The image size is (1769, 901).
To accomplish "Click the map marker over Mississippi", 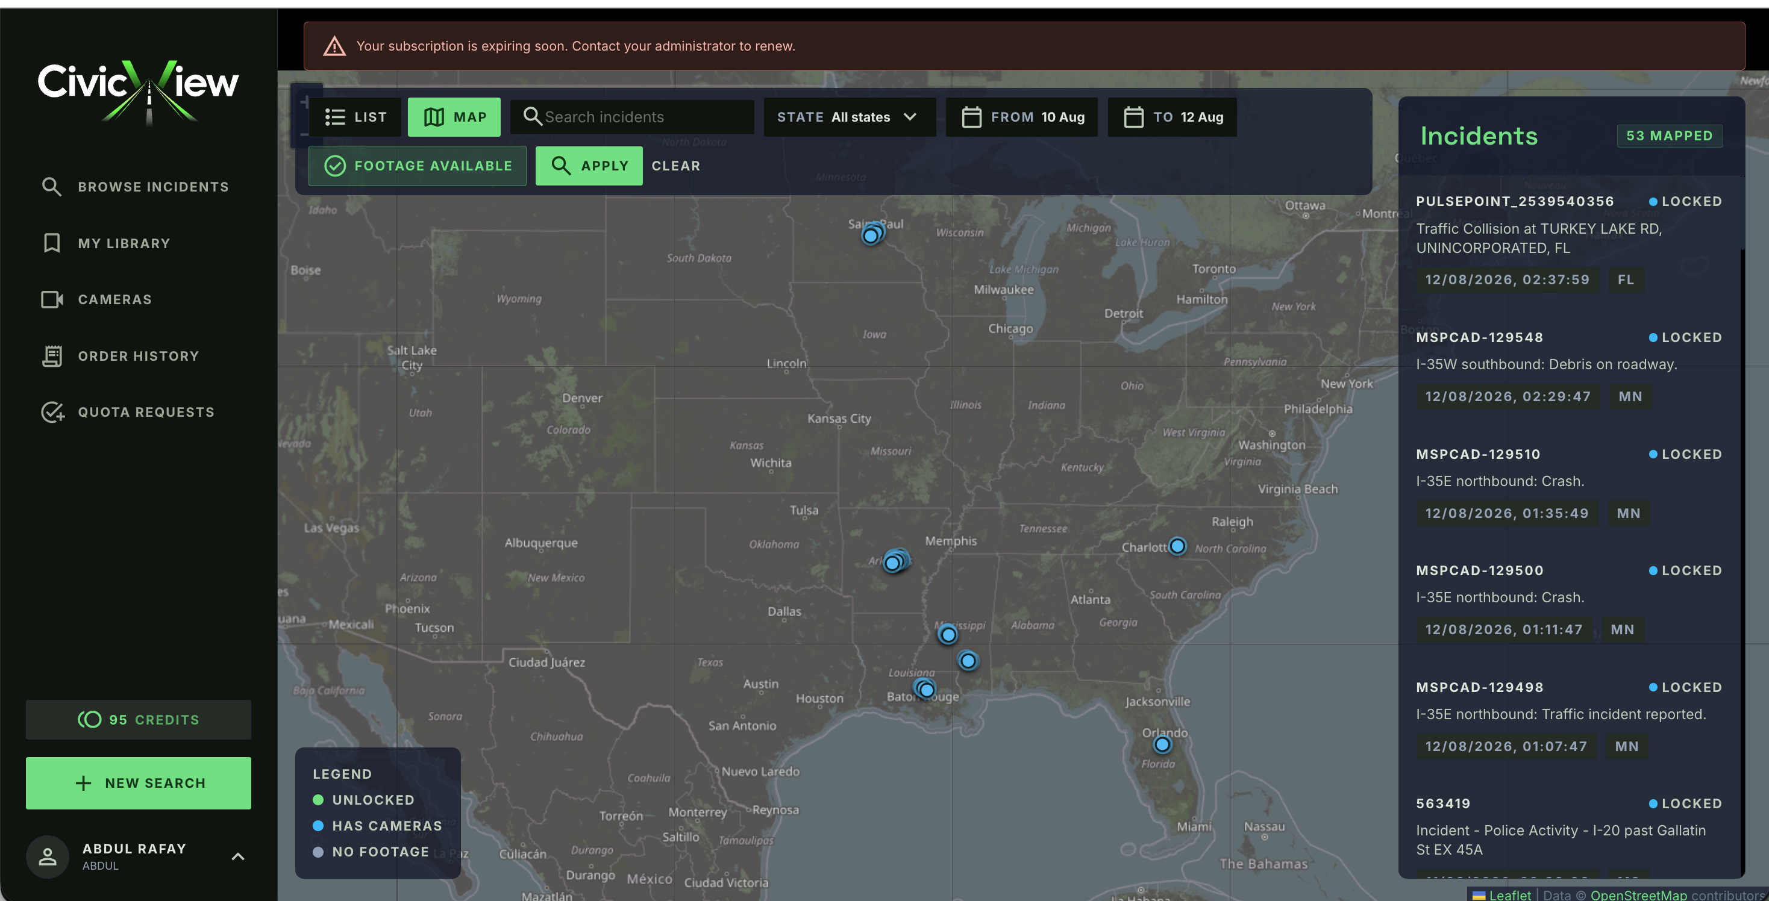I will tap(948, 635).
